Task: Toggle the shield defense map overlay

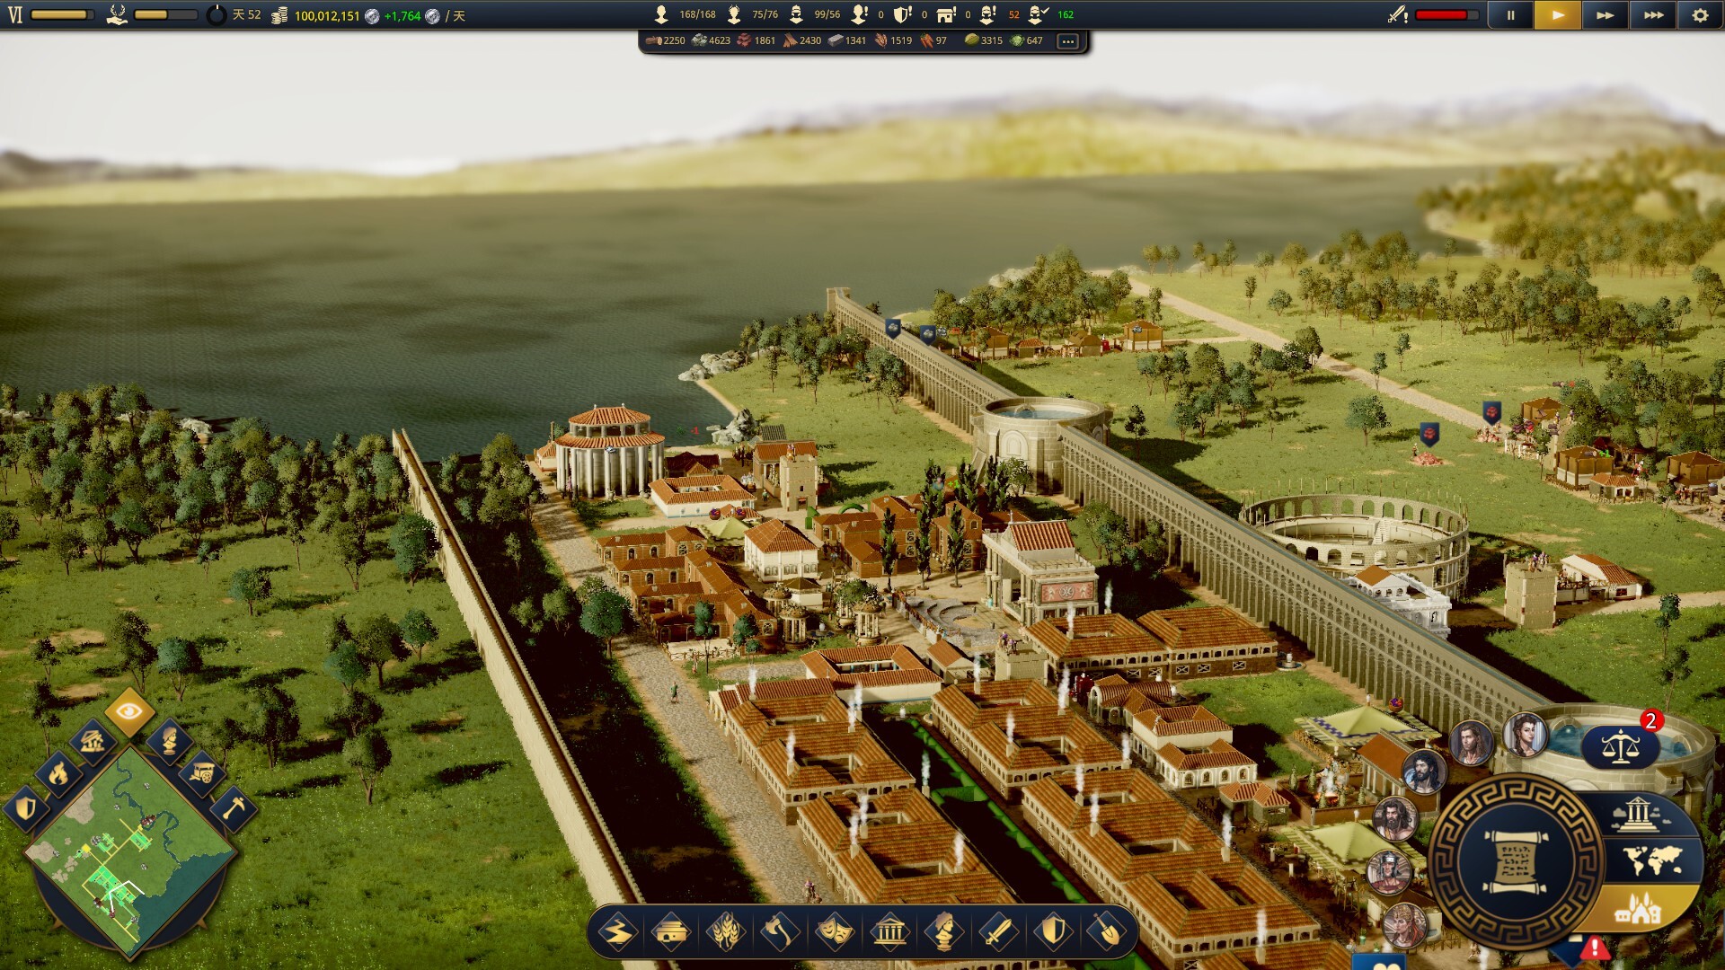Action: pos(26,808)
